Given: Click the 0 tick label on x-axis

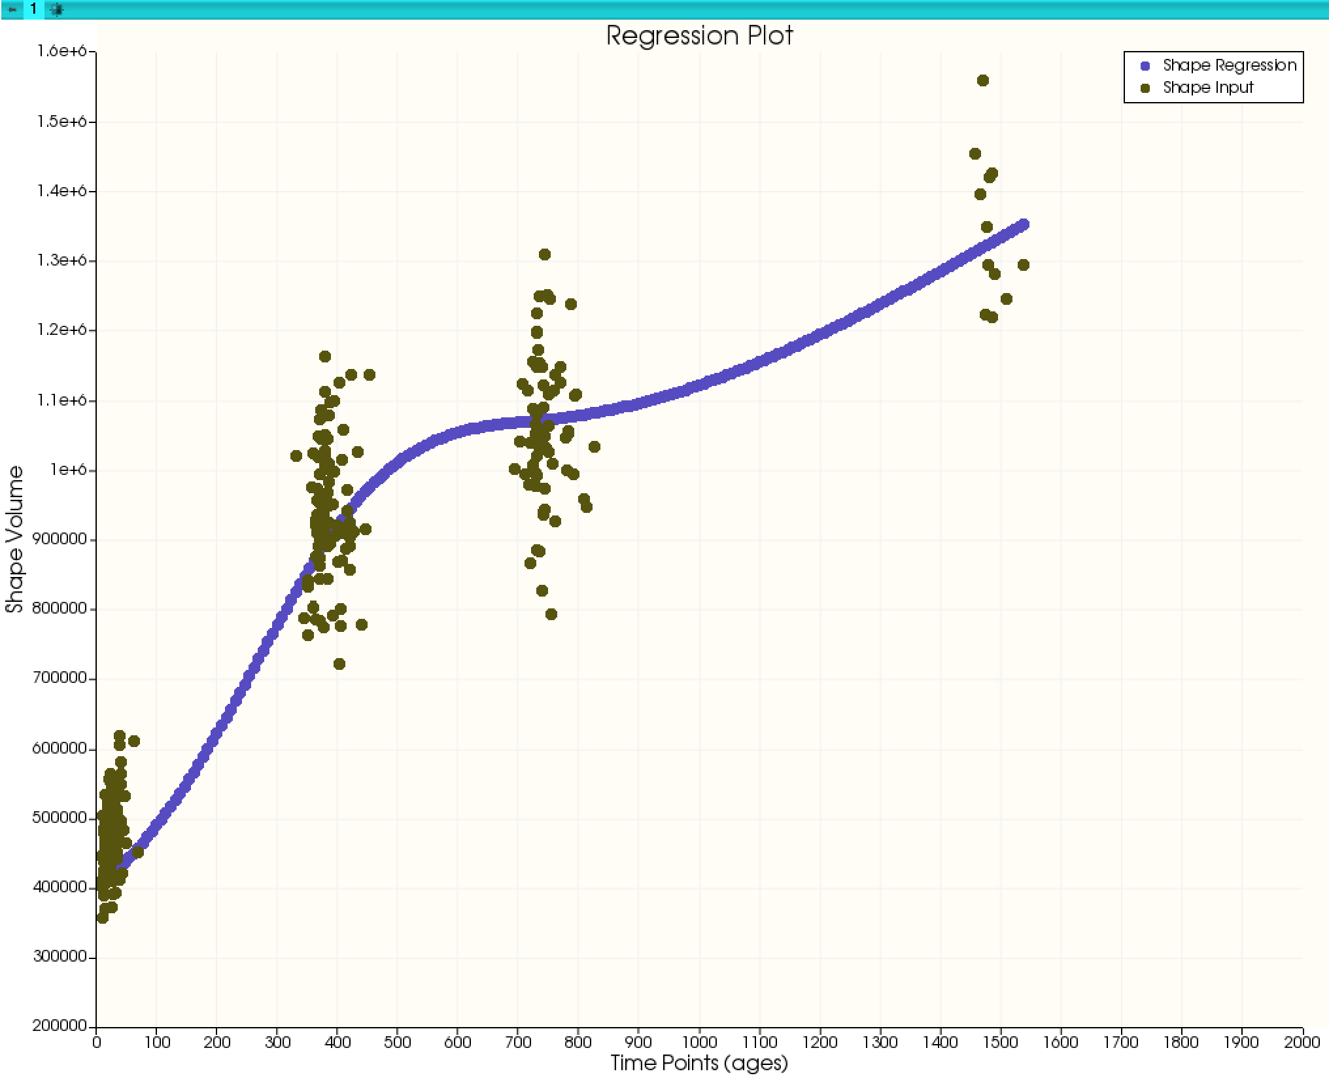Looking at the screenshot, I should click(97, 1041).
